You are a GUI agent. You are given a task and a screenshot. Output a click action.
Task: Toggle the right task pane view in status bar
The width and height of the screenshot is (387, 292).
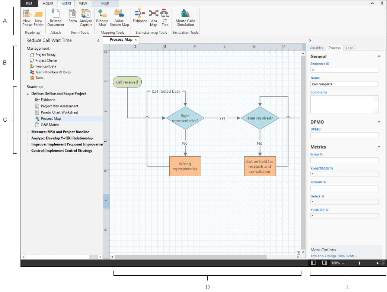(x=324, y=263)
